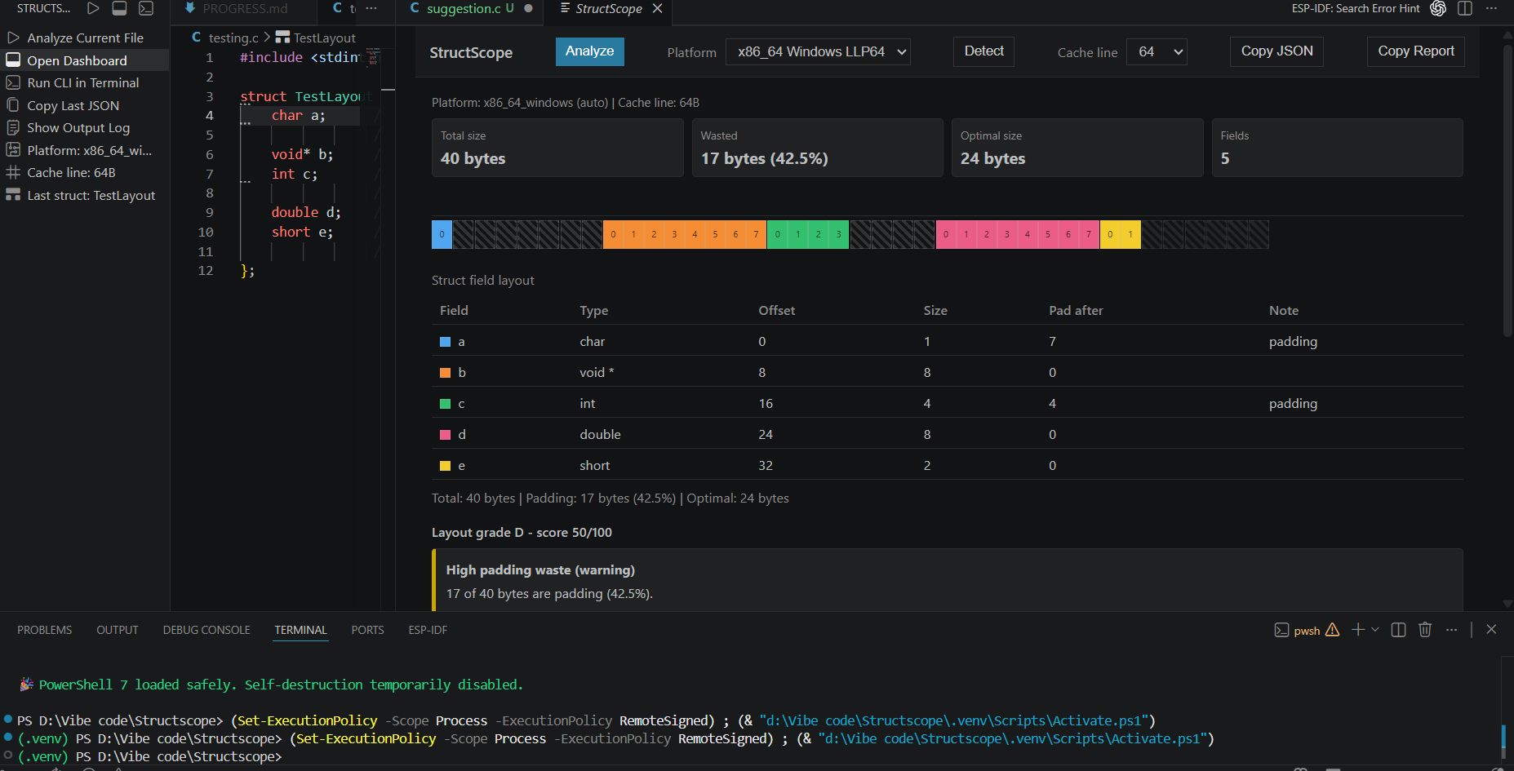Create a new terminal with the plus icon

1358,629
